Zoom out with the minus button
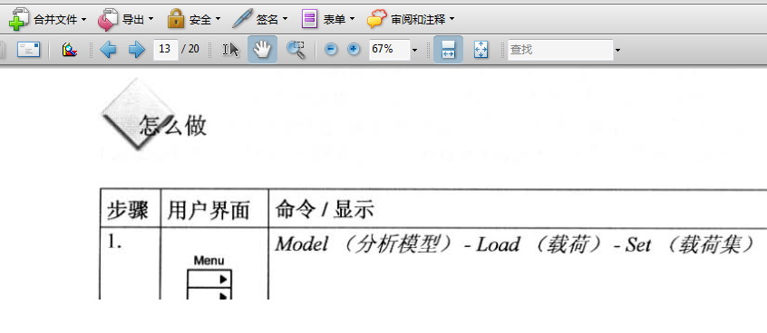767x333 pixels. [x=331, y=49]
